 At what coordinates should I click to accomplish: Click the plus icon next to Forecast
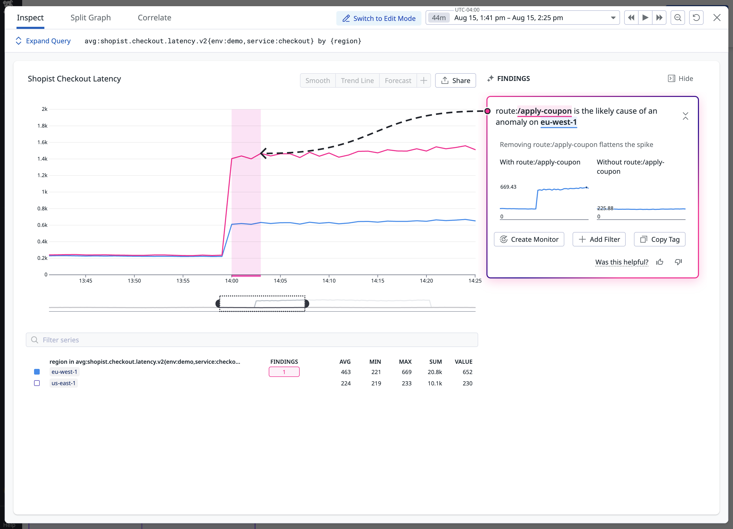tap(423, 80)
